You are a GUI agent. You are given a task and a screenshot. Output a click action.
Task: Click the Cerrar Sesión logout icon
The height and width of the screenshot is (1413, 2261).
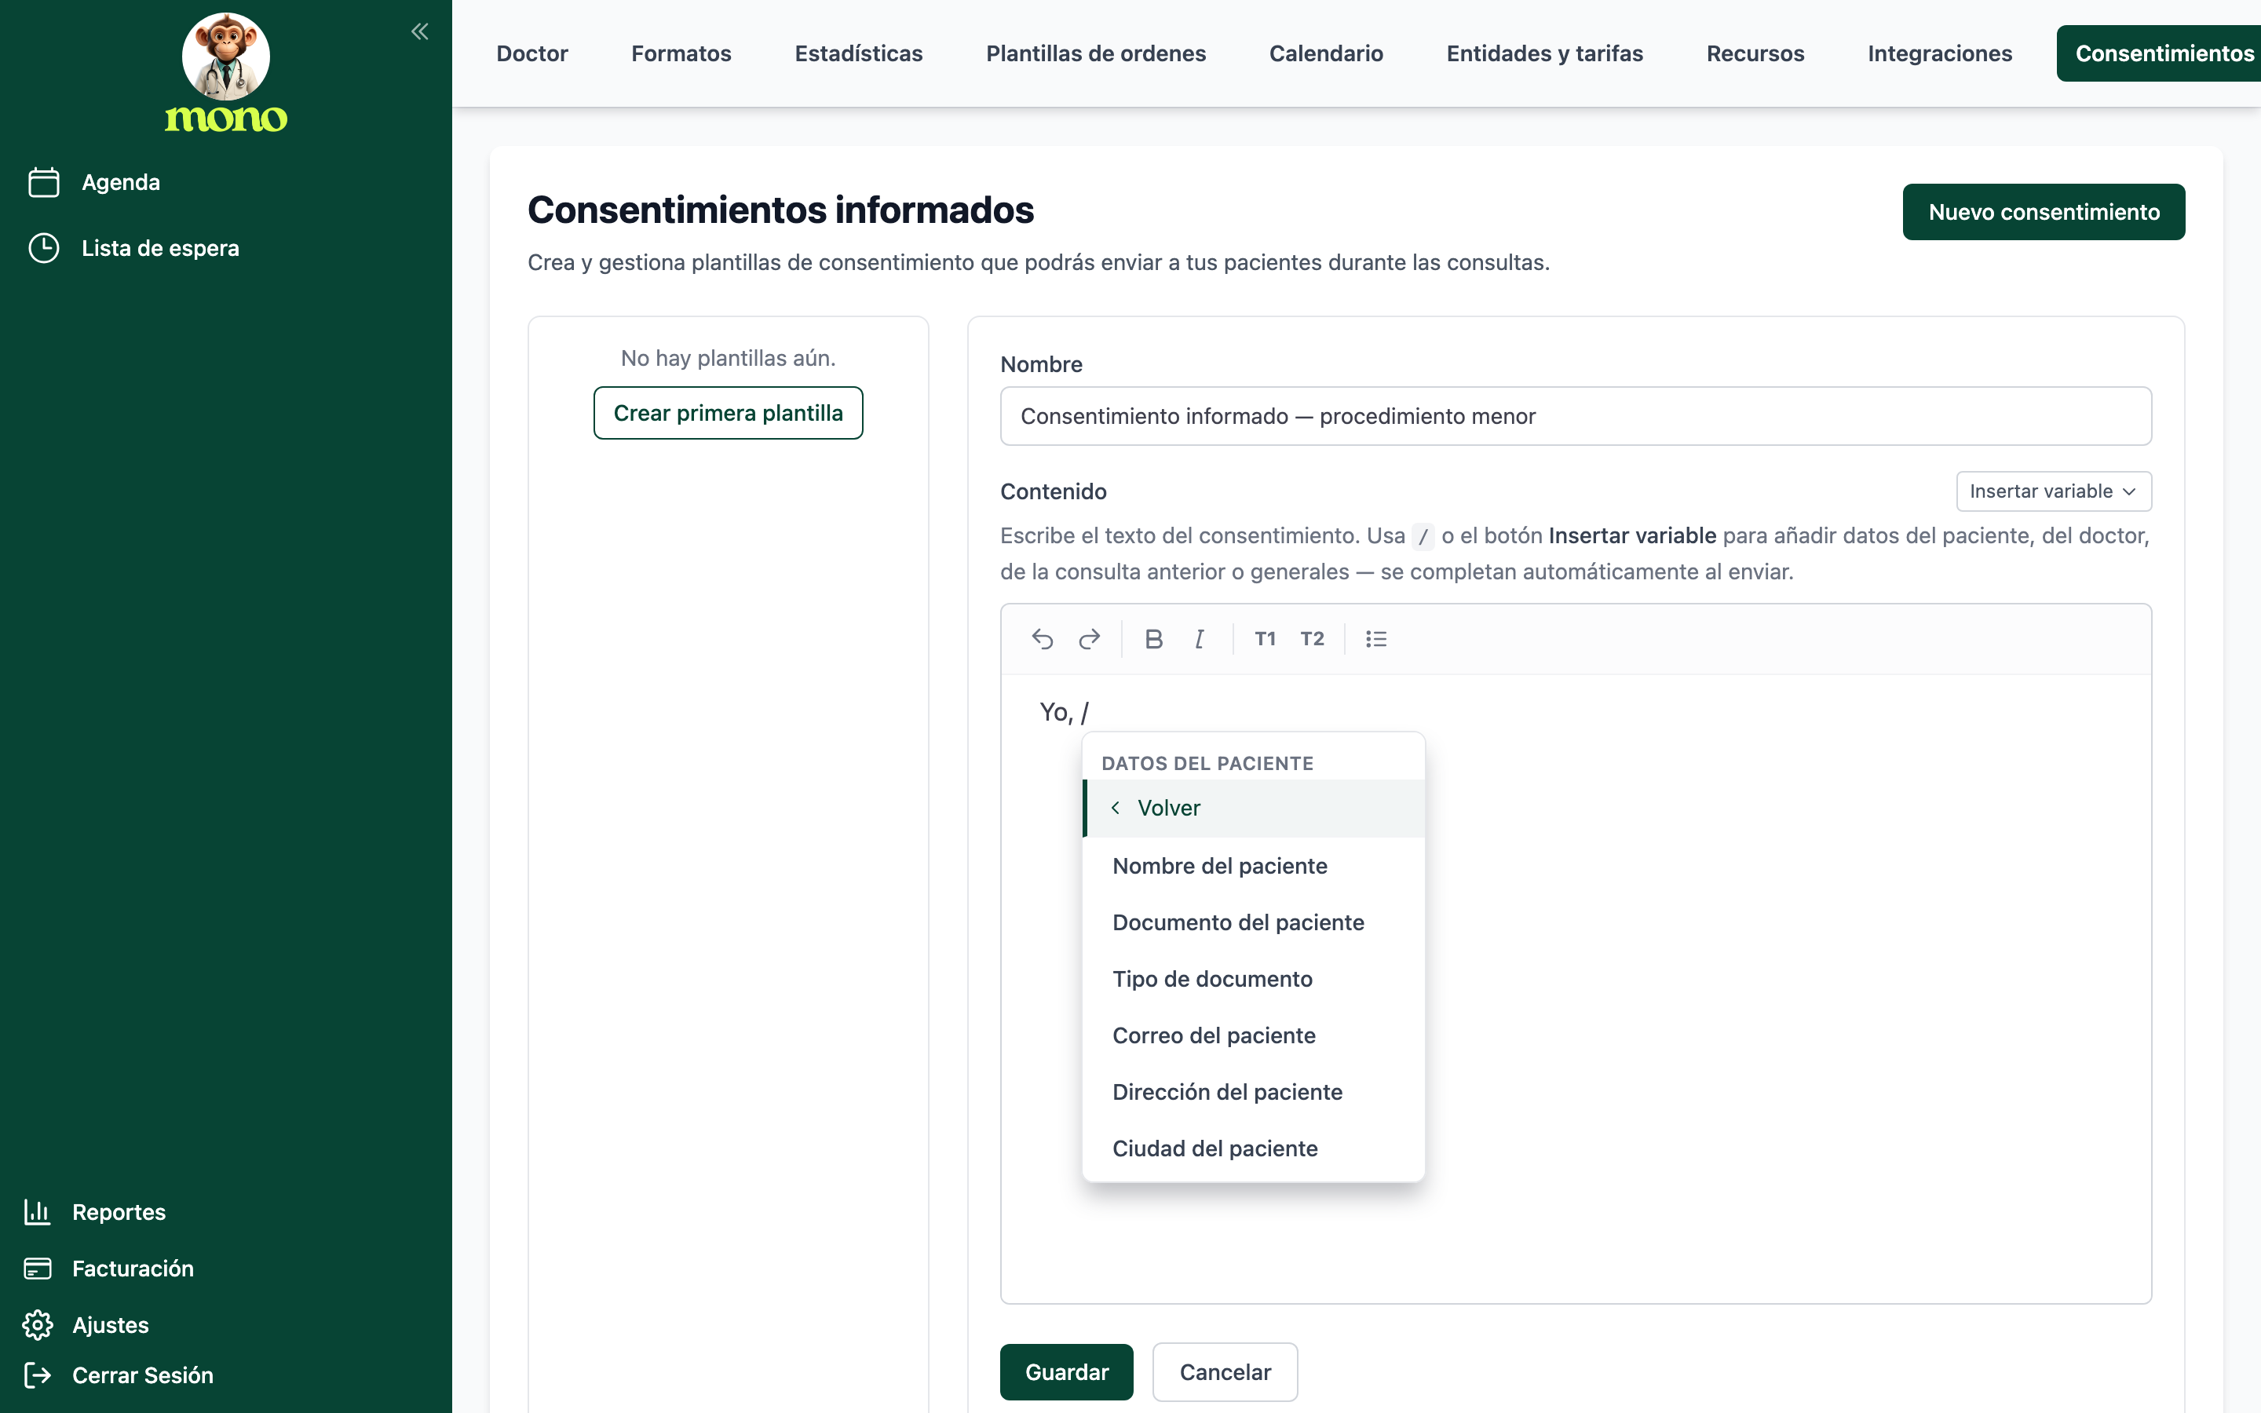click(x=38, y=1375)
